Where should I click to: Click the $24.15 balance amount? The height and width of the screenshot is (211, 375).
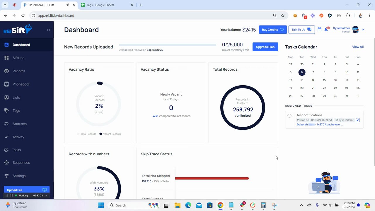249,30
